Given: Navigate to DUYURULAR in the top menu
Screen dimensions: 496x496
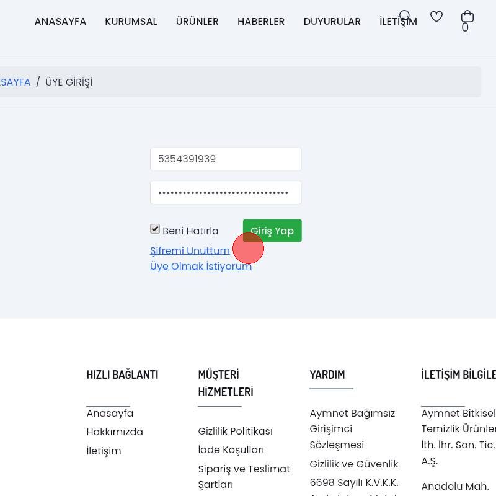Looking at the screenshot, I should [x=332, y=22].
